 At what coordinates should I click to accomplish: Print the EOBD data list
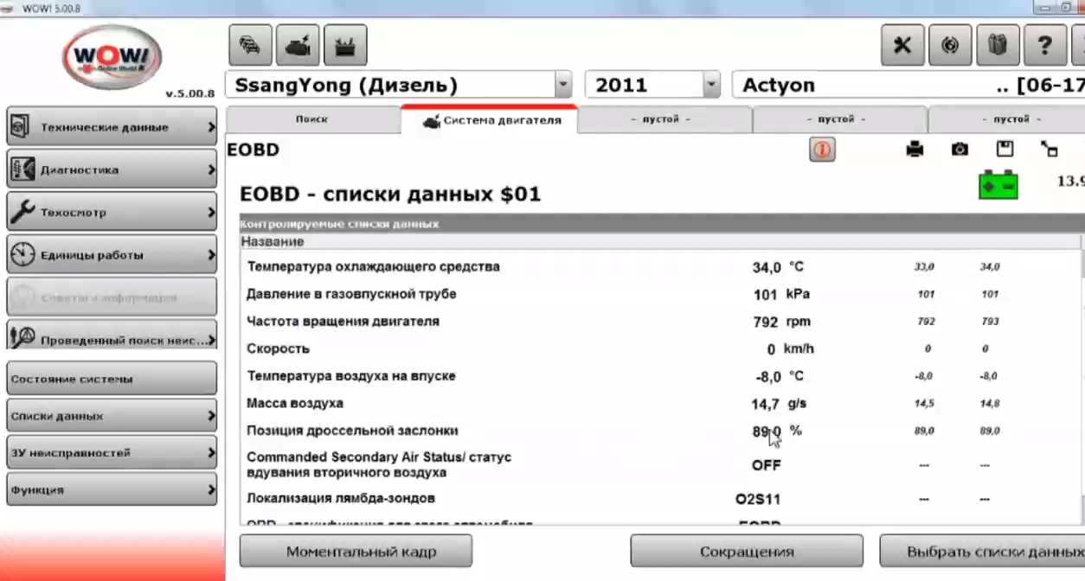click(915, 150)
